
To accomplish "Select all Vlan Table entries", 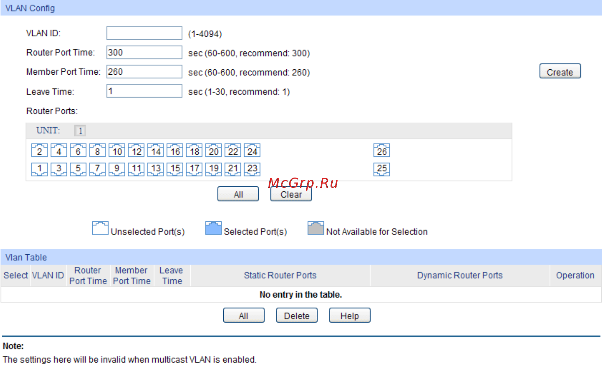I will point(243,315).
